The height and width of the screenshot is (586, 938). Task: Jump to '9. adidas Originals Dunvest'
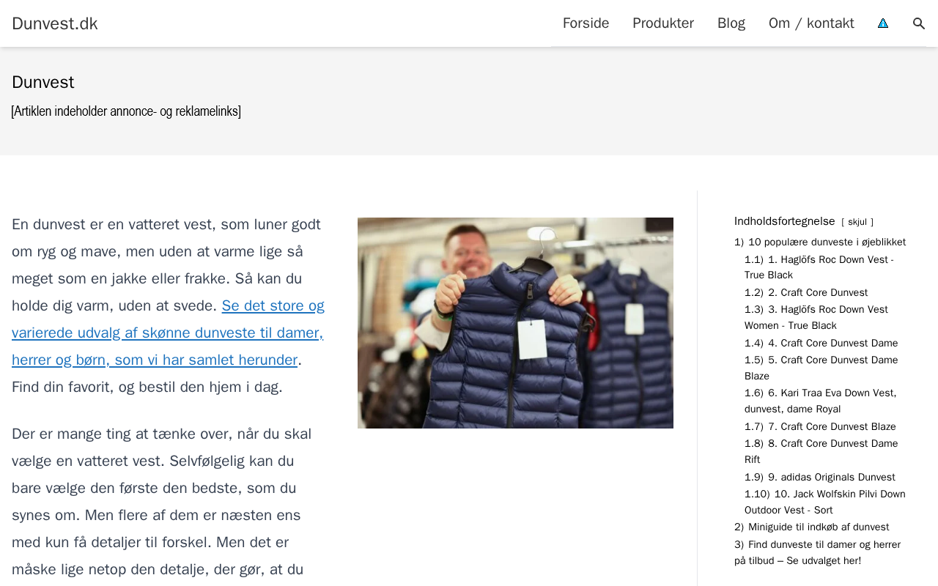820,478
